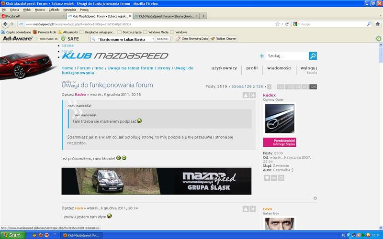Click the small report icon below Radex's post
The width and height of the screenshot is (383, 239).
[315, 198]
